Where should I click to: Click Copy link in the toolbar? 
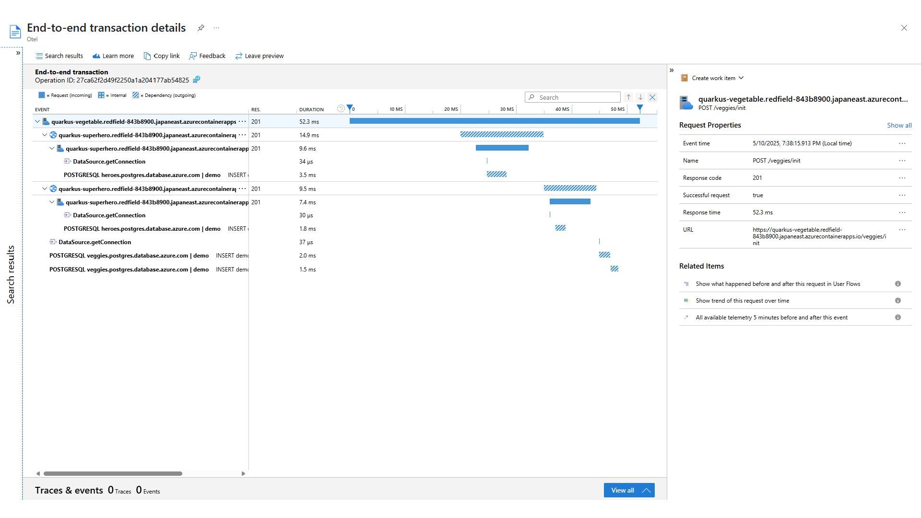pos(162,56)
